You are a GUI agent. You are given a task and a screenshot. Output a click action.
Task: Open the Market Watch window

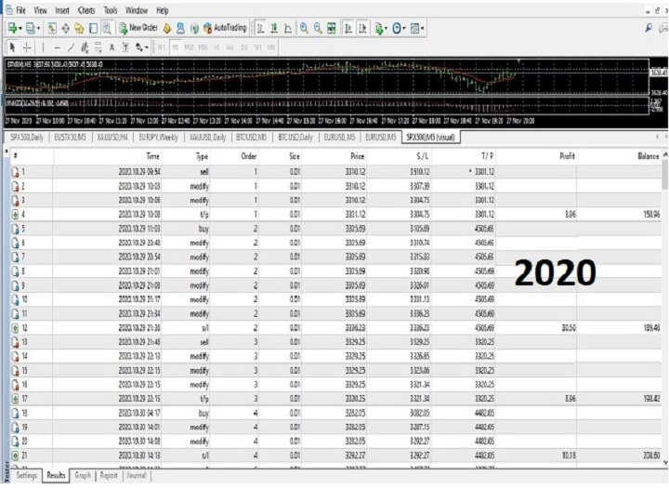[51, 29]
